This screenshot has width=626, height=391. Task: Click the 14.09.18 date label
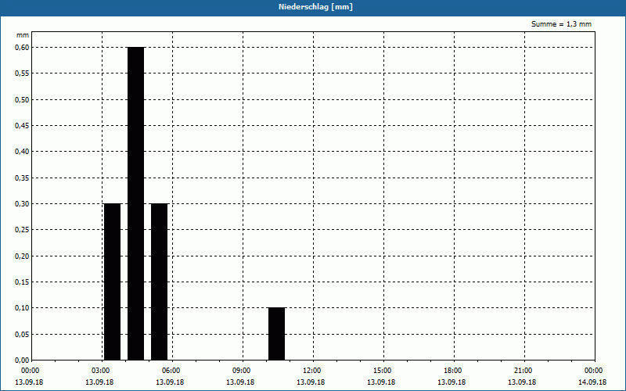(592, 382)
